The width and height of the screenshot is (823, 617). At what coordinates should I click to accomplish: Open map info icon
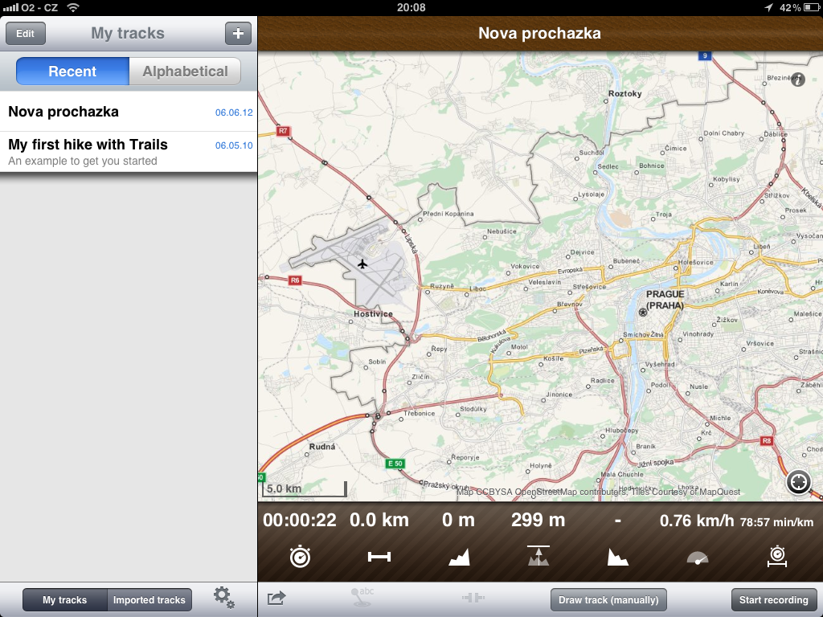pos(798,80)
